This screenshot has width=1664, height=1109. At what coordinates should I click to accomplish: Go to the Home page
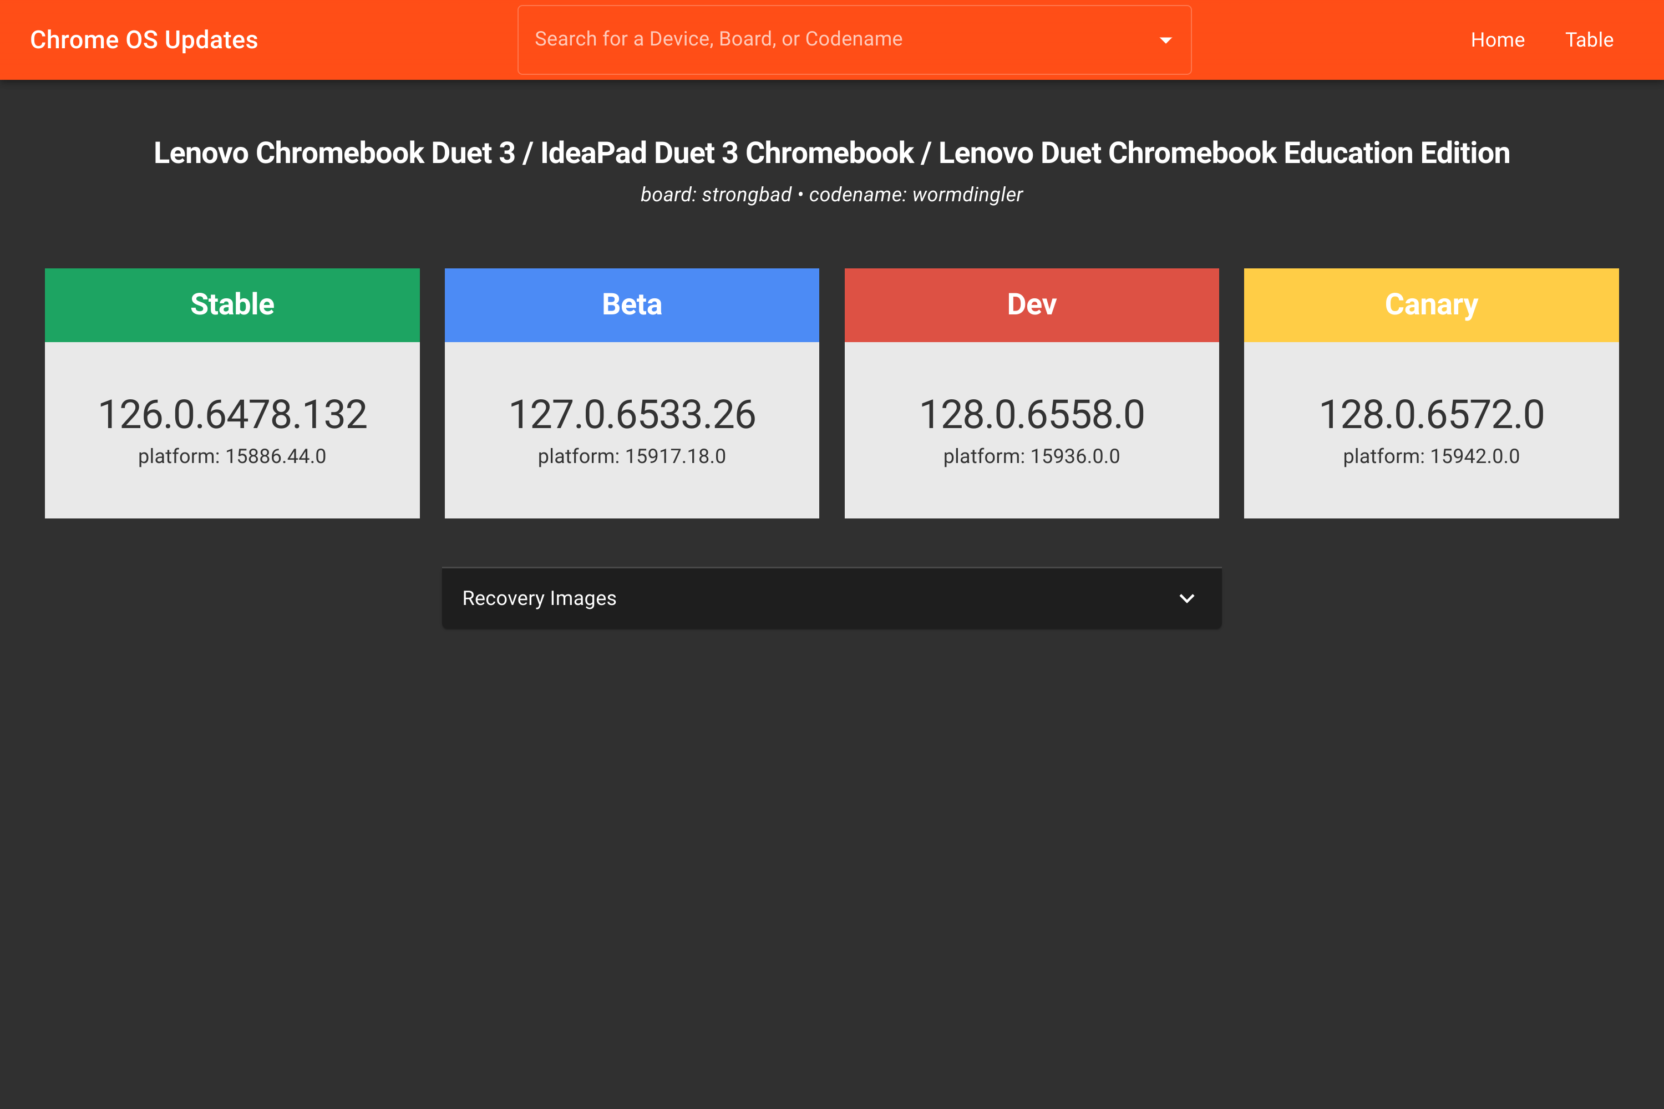click(x=1497, y=40)
